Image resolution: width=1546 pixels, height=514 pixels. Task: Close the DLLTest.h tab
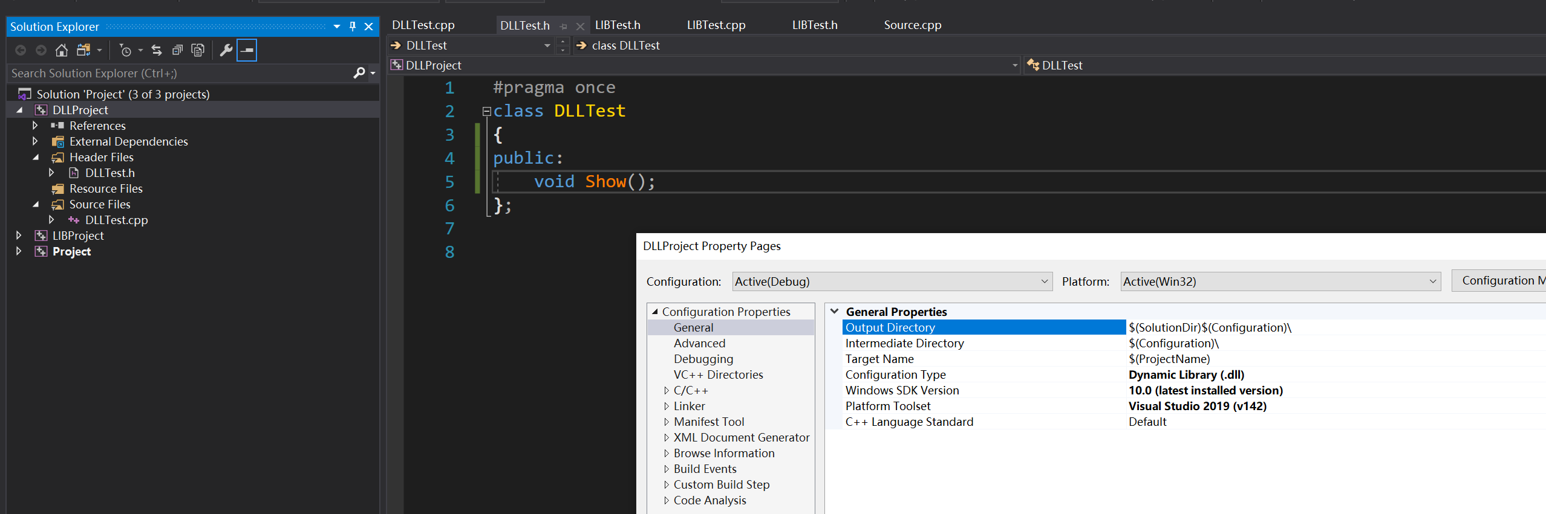[x=580, y=26]
